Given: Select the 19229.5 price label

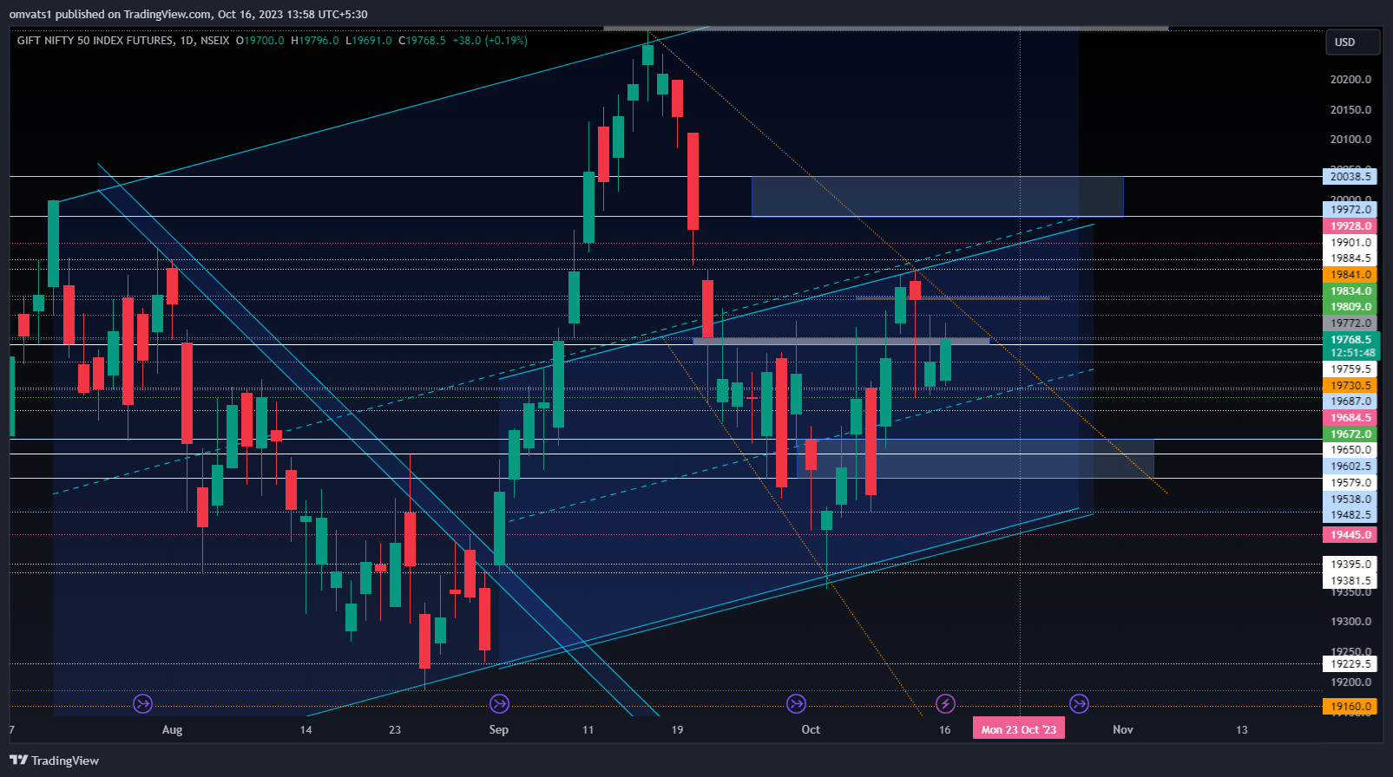Looking at the screenshot, I should tap(1350, 664).
